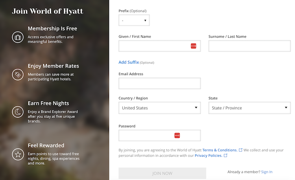Click the red password manager icon in First Name field
This screenshot has width=295, height=180.
point(194,46)
